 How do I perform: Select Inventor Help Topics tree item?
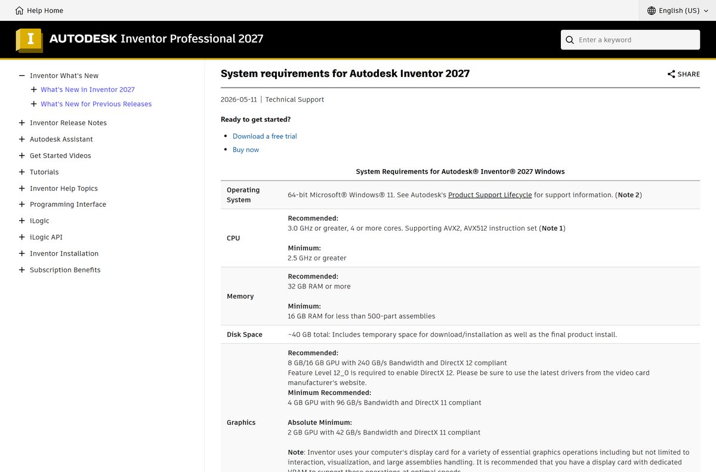click(64, 188)
